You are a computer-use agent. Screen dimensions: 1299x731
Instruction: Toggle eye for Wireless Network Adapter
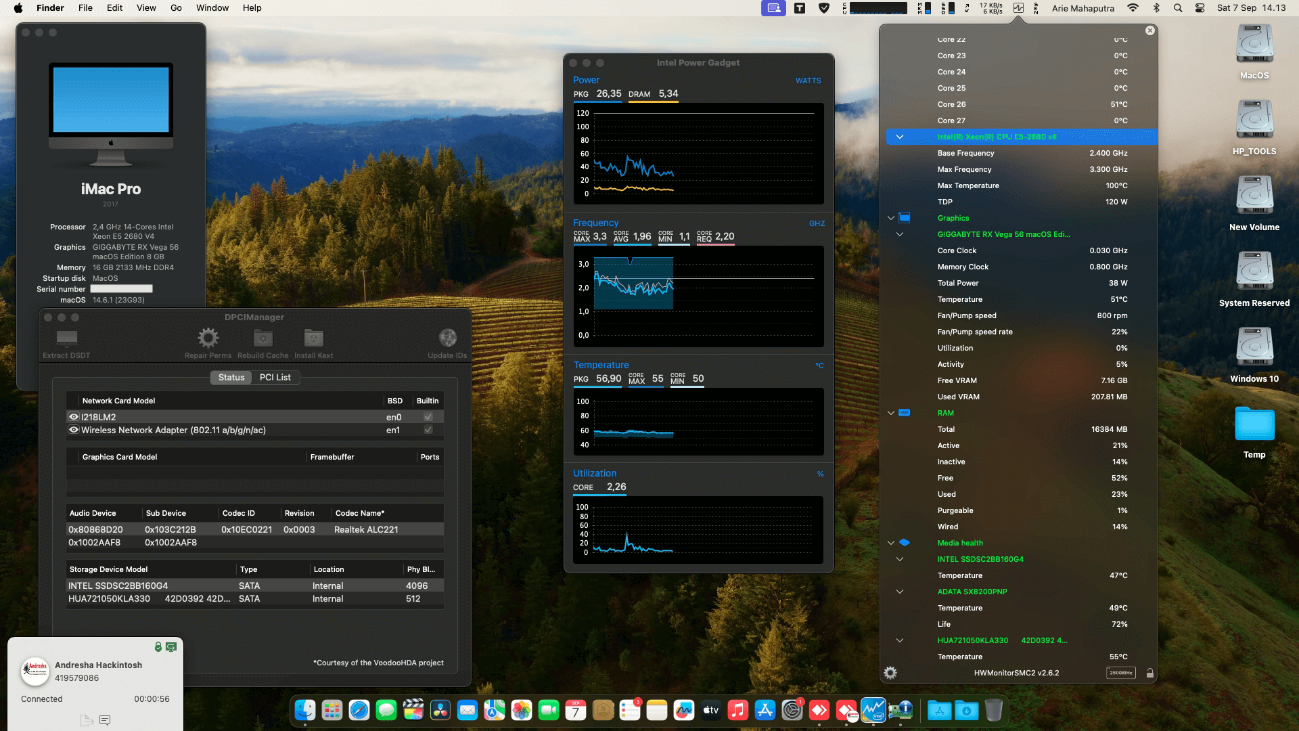click(x=73, y=430)
